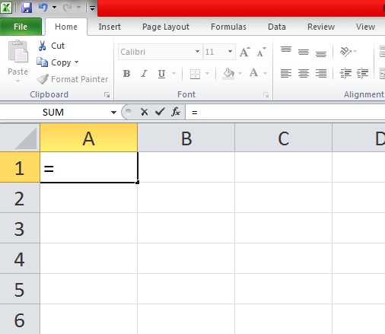Align text left

click(x=286, y=74)
